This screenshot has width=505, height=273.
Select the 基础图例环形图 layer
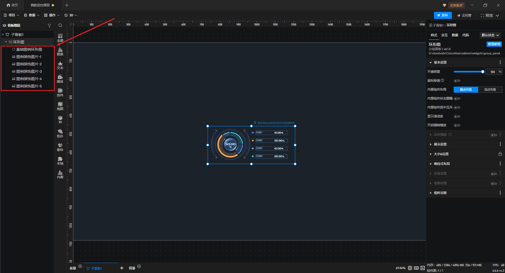[28, 49]
